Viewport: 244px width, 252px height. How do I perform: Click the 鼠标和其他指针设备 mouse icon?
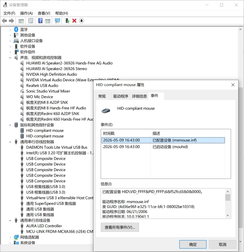click(x=16, y=125)
